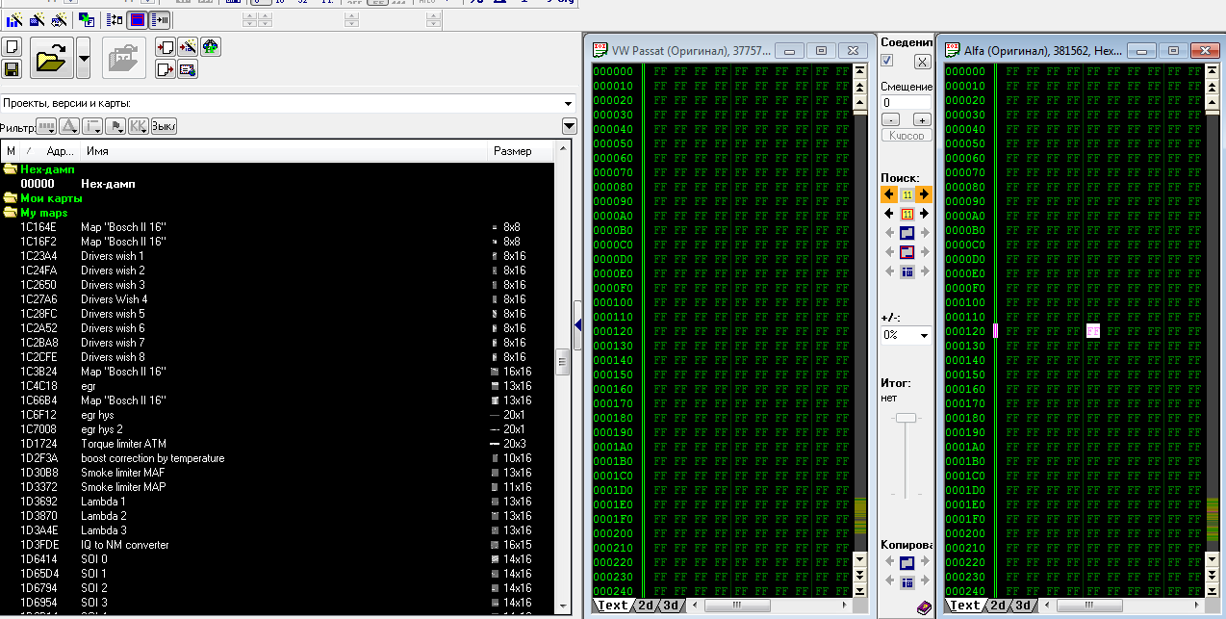Click the save project floppy disk icon

click(x=12, y=69)
